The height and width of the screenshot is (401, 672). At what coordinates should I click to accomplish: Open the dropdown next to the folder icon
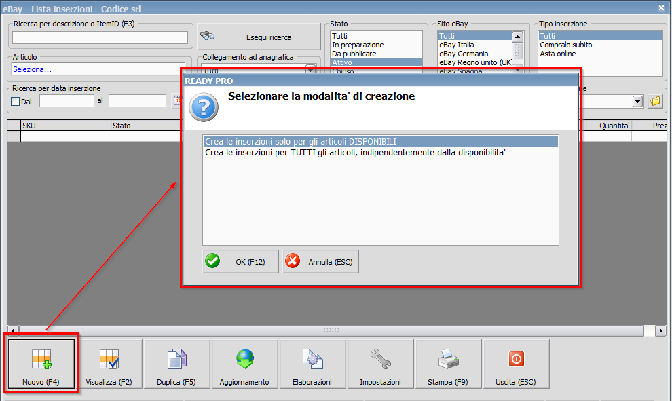tap(637, 102)
